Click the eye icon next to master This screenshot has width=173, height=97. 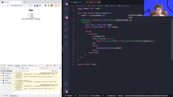coord(75,96)
